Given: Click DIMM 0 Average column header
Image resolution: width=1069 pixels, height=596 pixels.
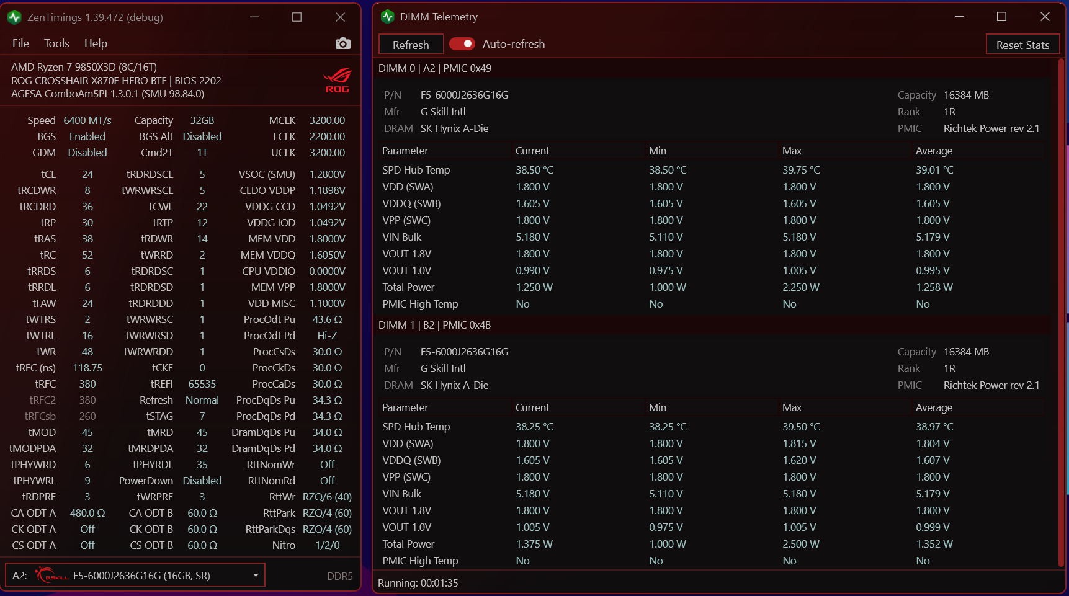Looking at the screenshot, I should [x=934, y=151].
